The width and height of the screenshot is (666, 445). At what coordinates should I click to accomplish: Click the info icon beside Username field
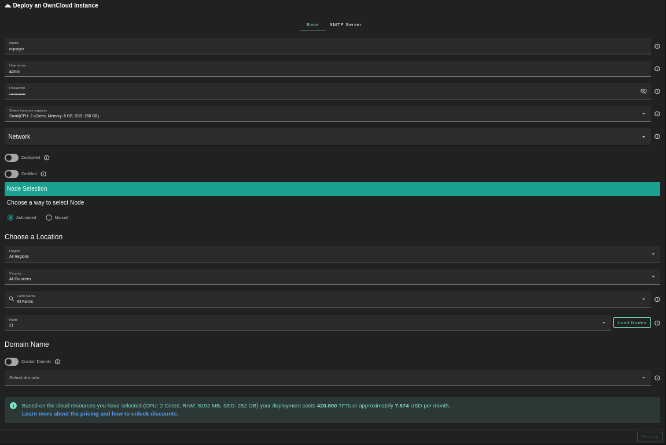(657, 69)
